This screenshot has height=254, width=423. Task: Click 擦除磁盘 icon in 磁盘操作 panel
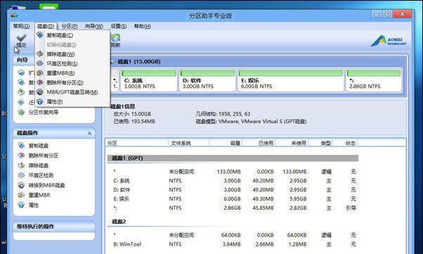21,165
